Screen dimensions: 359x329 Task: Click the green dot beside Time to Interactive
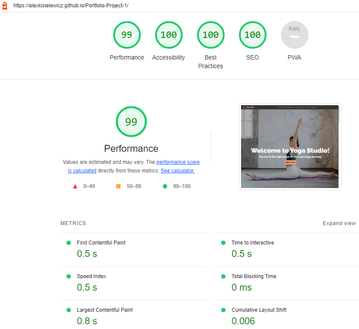point(223,243)
